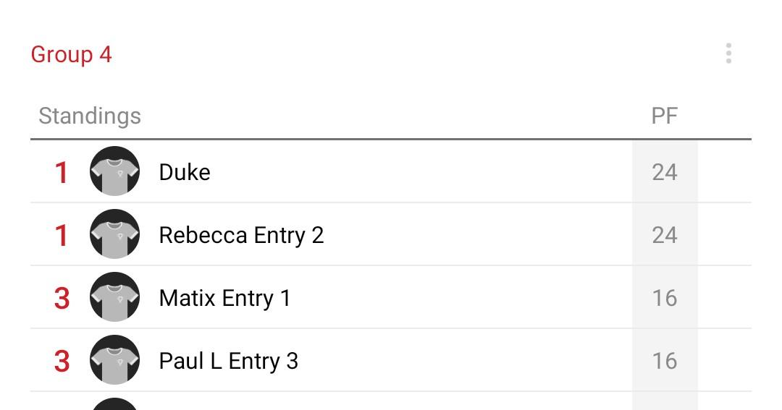Click Duke's rank number 1
The height and width of the screenshot is (410, 782).
pos(62,173)
